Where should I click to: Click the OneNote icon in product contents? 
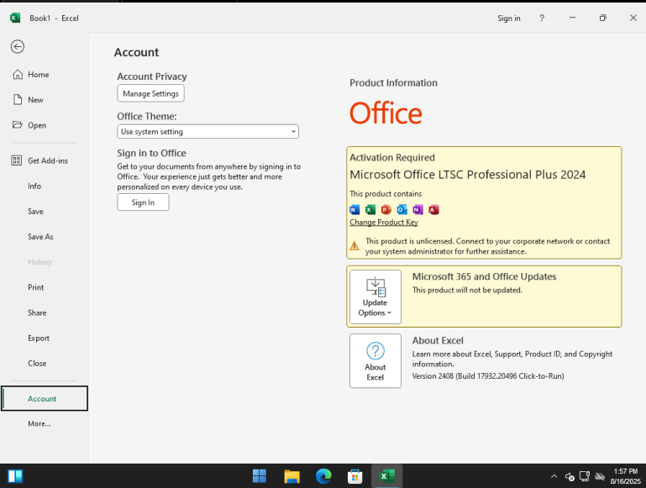(418, 210)
